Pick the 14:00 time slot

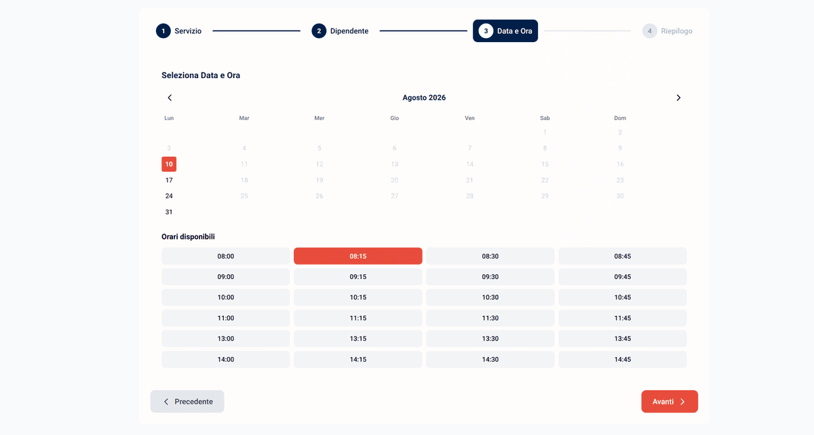tap(226, 360)
